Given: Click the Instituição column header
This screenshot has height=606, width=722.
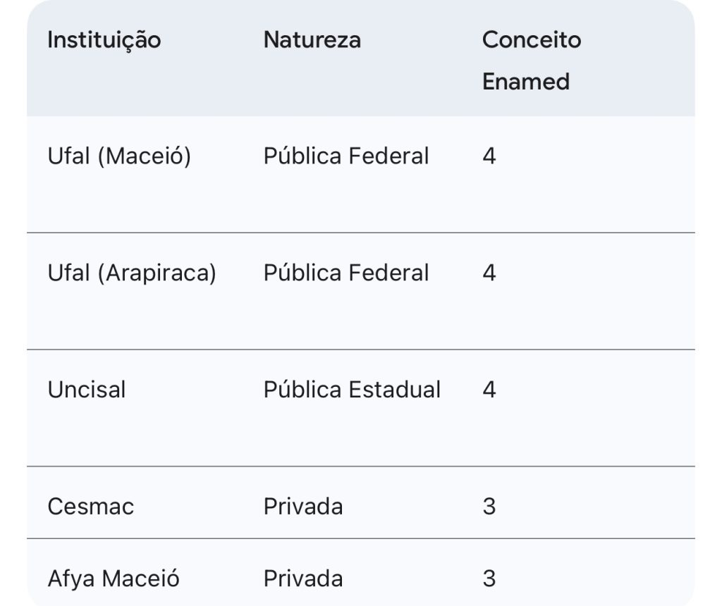Looking at the screenshot, I should pyautogui.click(x=104, y=39).
